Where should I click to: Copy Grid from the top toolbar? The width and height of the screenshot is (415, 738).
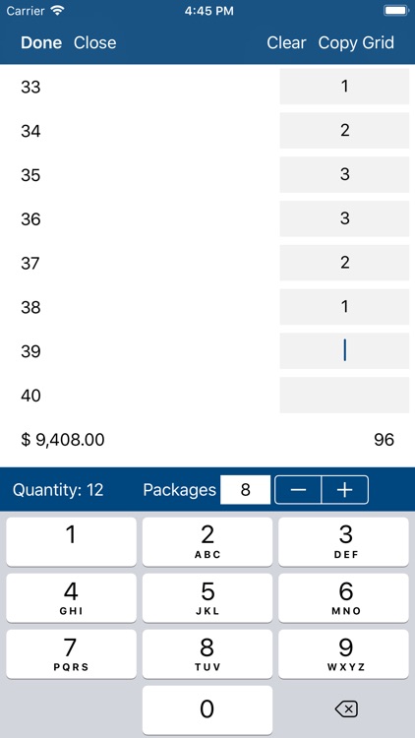click(356, 43)
